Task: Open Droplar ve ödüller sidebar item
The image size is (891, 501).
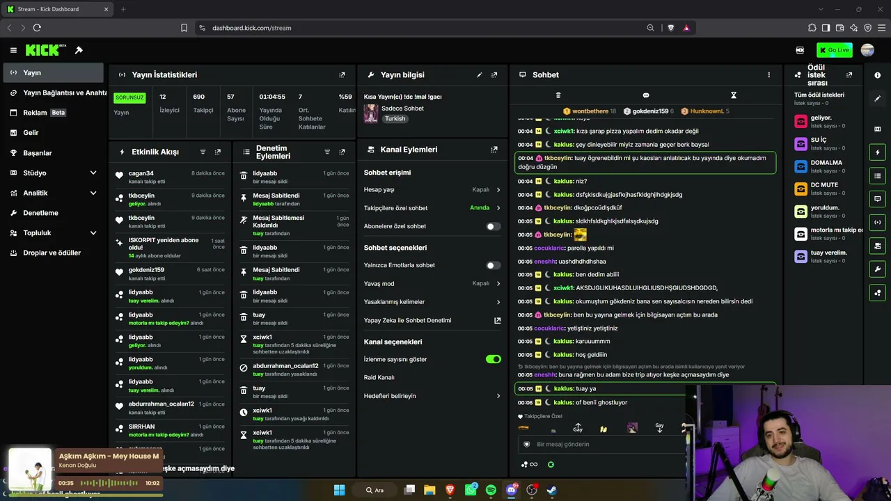Action: tap(52, 253)
